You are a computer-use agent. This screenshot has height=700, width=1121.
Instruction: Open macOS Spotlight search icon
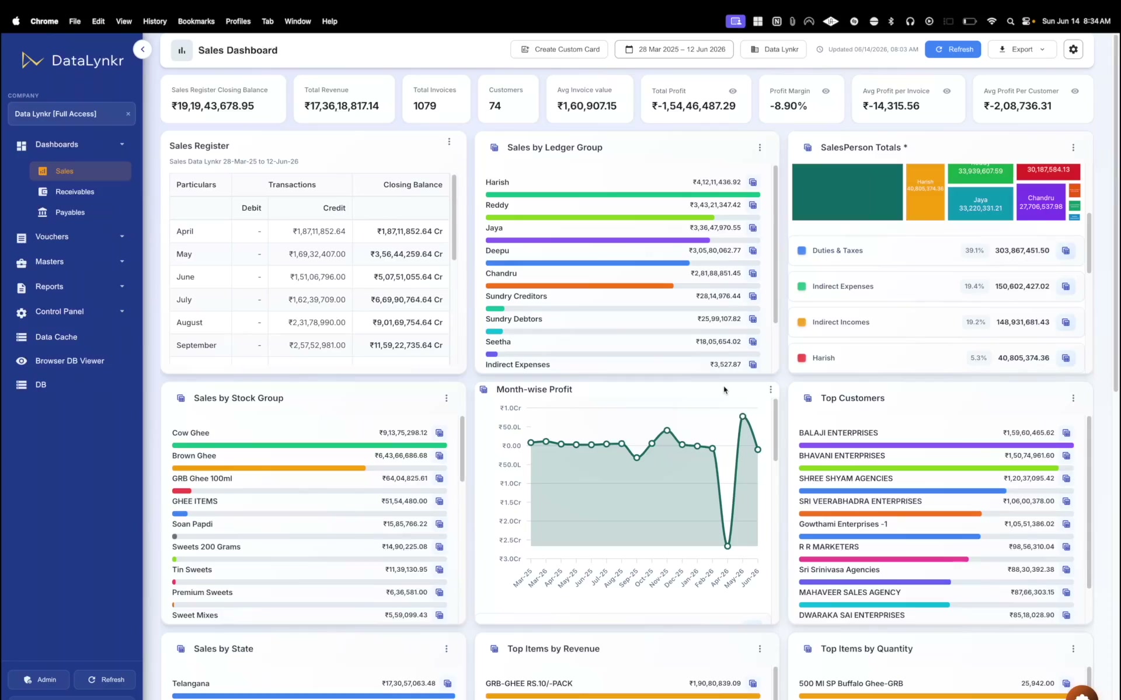tap(1010, 22)
